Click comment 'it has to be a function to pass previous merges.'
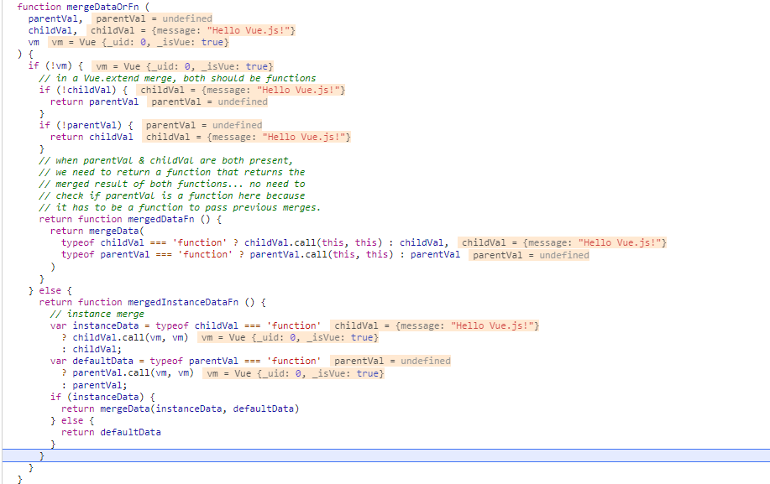Image resolution: width=770 pixels, height=484 pixels. [x=180, y=207]
